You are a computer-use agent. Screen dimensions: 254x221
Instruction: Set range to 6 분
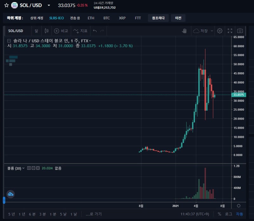[32, 214]
